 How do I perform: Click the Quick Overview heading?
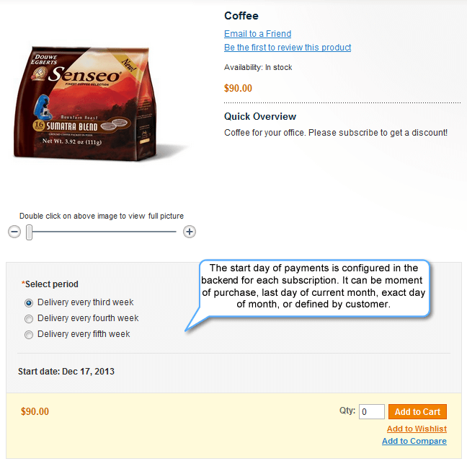[x=260, y=116]
